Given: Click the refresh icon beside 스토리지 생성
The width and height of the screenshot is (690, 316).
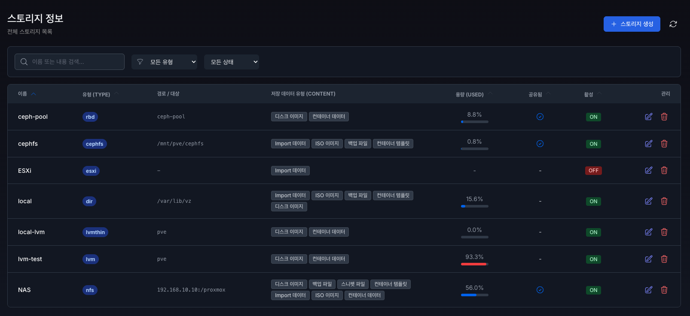Looking at the screenshot, I should pos(673,24).
